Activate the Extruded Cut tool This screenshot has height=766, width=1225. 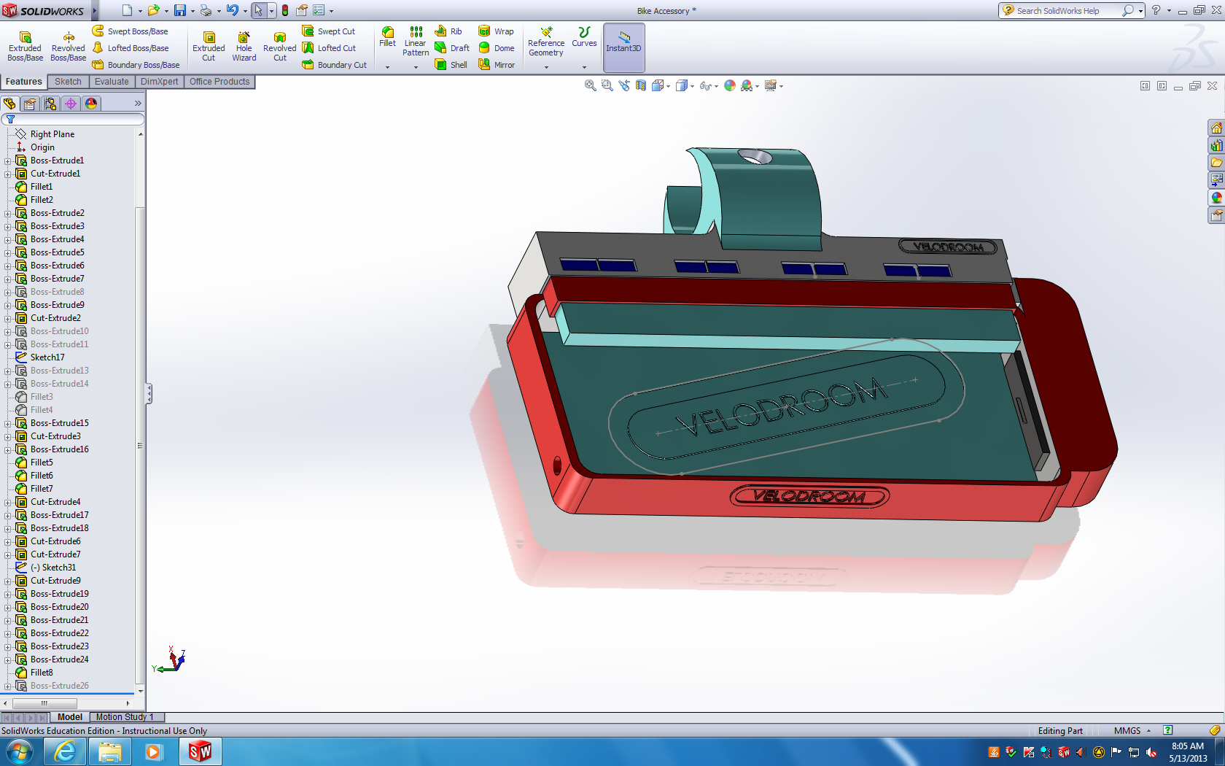point(209,47)
